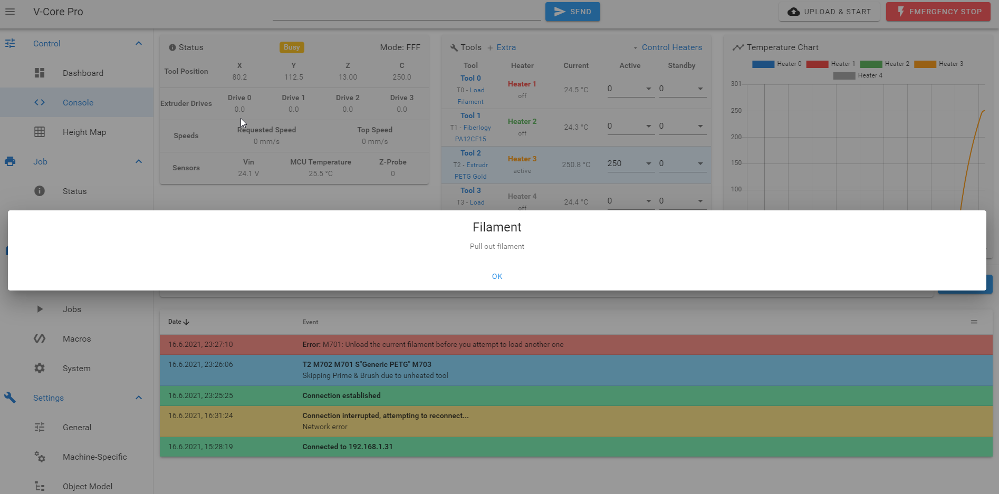Open the Control Heaters dropdown
This screenshot has width=999, height=494.
667,47
